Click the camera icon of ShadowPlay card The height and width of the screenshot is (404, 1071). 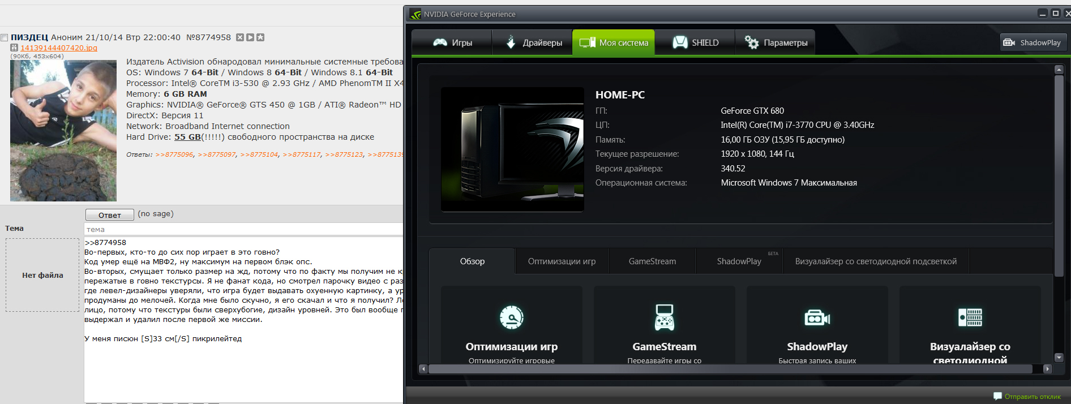817,318
